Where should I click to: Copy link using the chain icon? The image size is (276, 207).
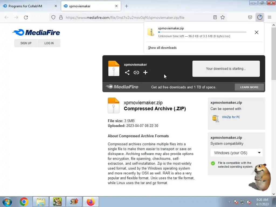tap(136, 73)
